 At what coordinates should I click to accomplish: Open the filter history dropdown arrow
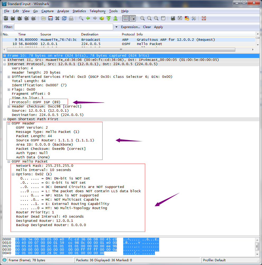click(116, 27)
